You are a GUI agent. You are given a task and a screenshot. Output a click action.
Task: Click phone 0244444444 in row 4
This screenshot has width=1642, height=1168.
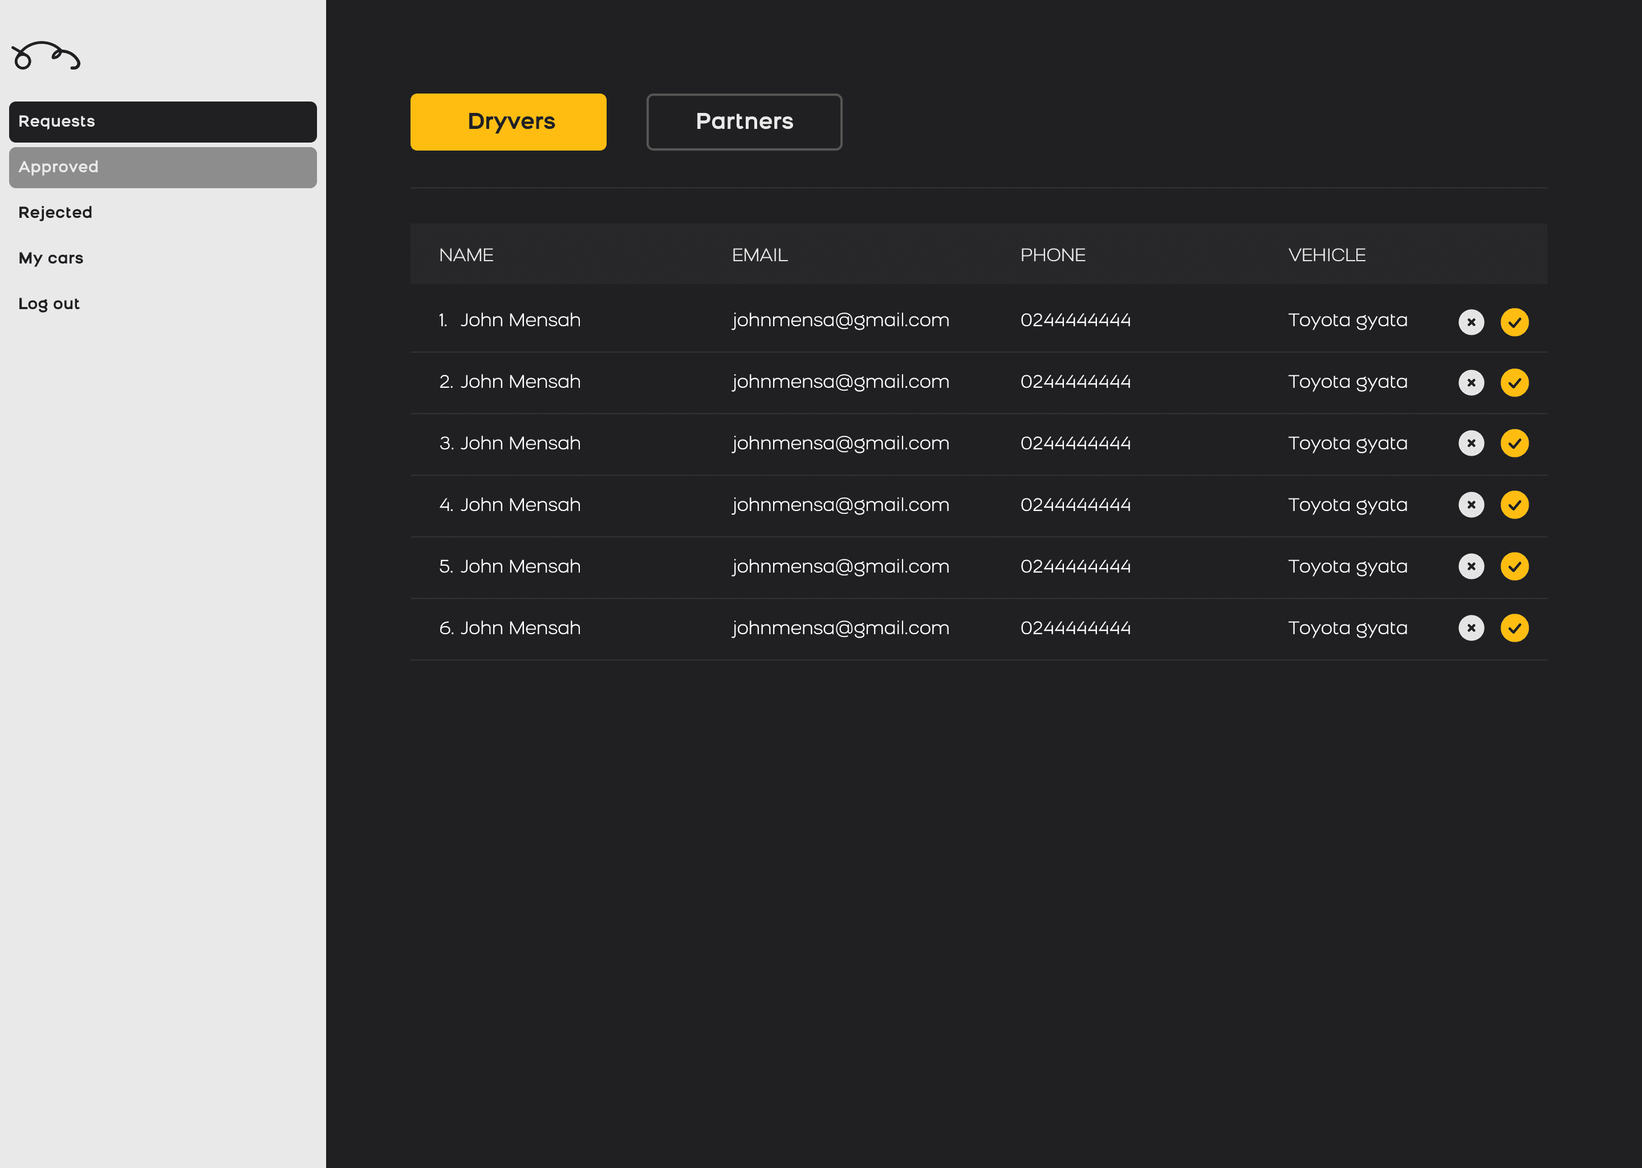(1075, 505)
